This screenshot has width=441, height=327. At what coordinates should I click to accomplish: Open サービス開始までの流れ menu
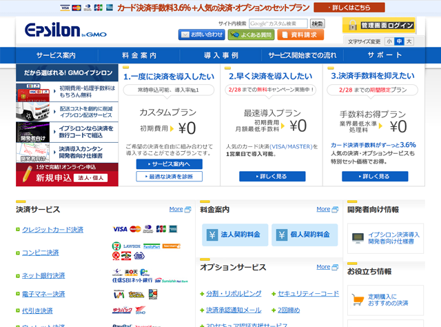pyautogui.click(x=302, y=55)
